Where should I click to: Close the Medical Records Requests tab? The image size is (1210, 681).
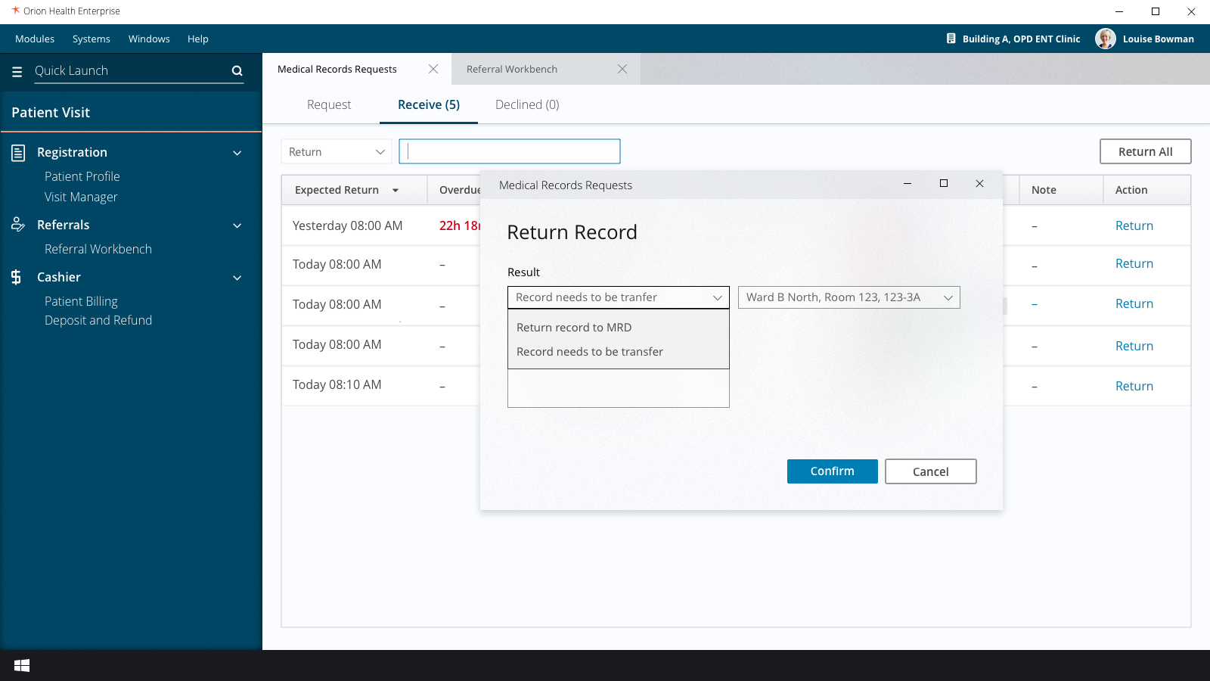tap(433, 69)
